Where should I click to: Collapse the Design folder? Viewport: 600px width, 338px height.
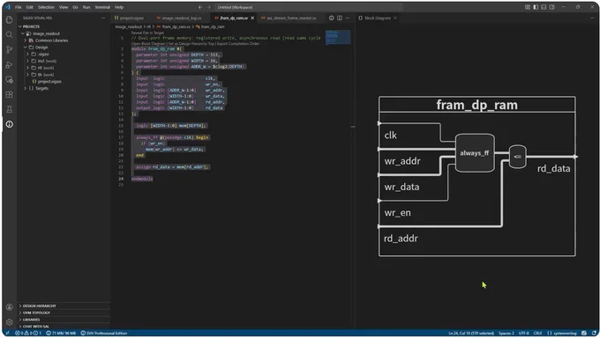(26, 48)
